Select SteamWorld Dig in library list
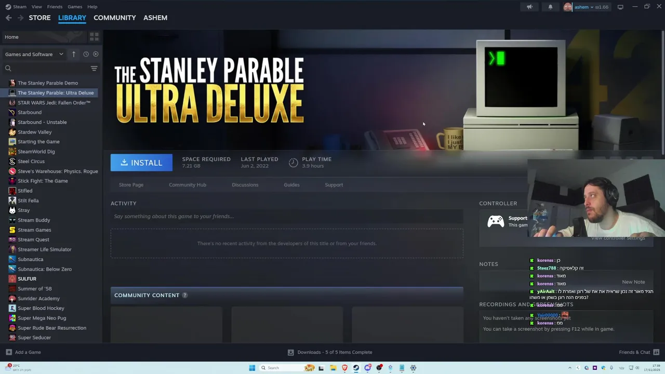 pos(36,152)
